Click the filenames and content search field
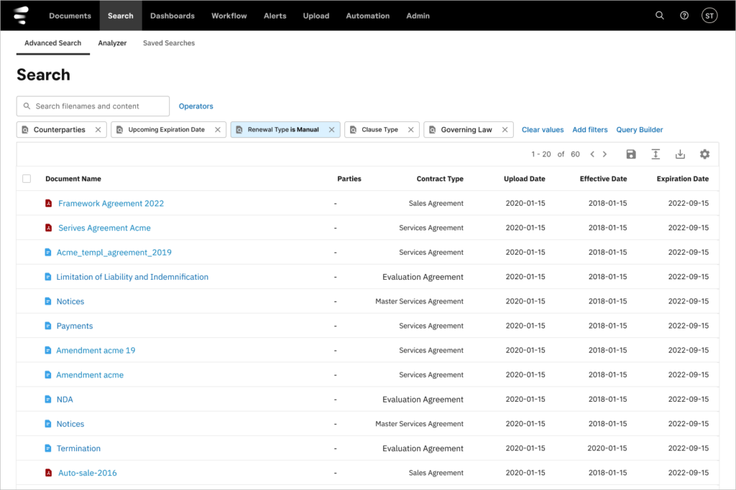The width and height of the screenshot is (736, 490). (x=92, y=105)
